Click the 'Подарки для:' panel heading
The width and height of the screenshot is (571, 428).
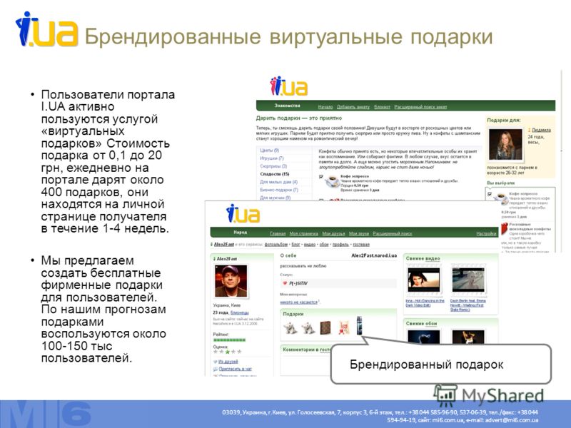(x=504, y=120)
